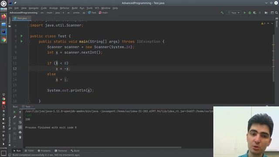Image resolution: width=279 pixels, height=157 pixels.
Task: Open the Build menu
Action: coord(75,8)
